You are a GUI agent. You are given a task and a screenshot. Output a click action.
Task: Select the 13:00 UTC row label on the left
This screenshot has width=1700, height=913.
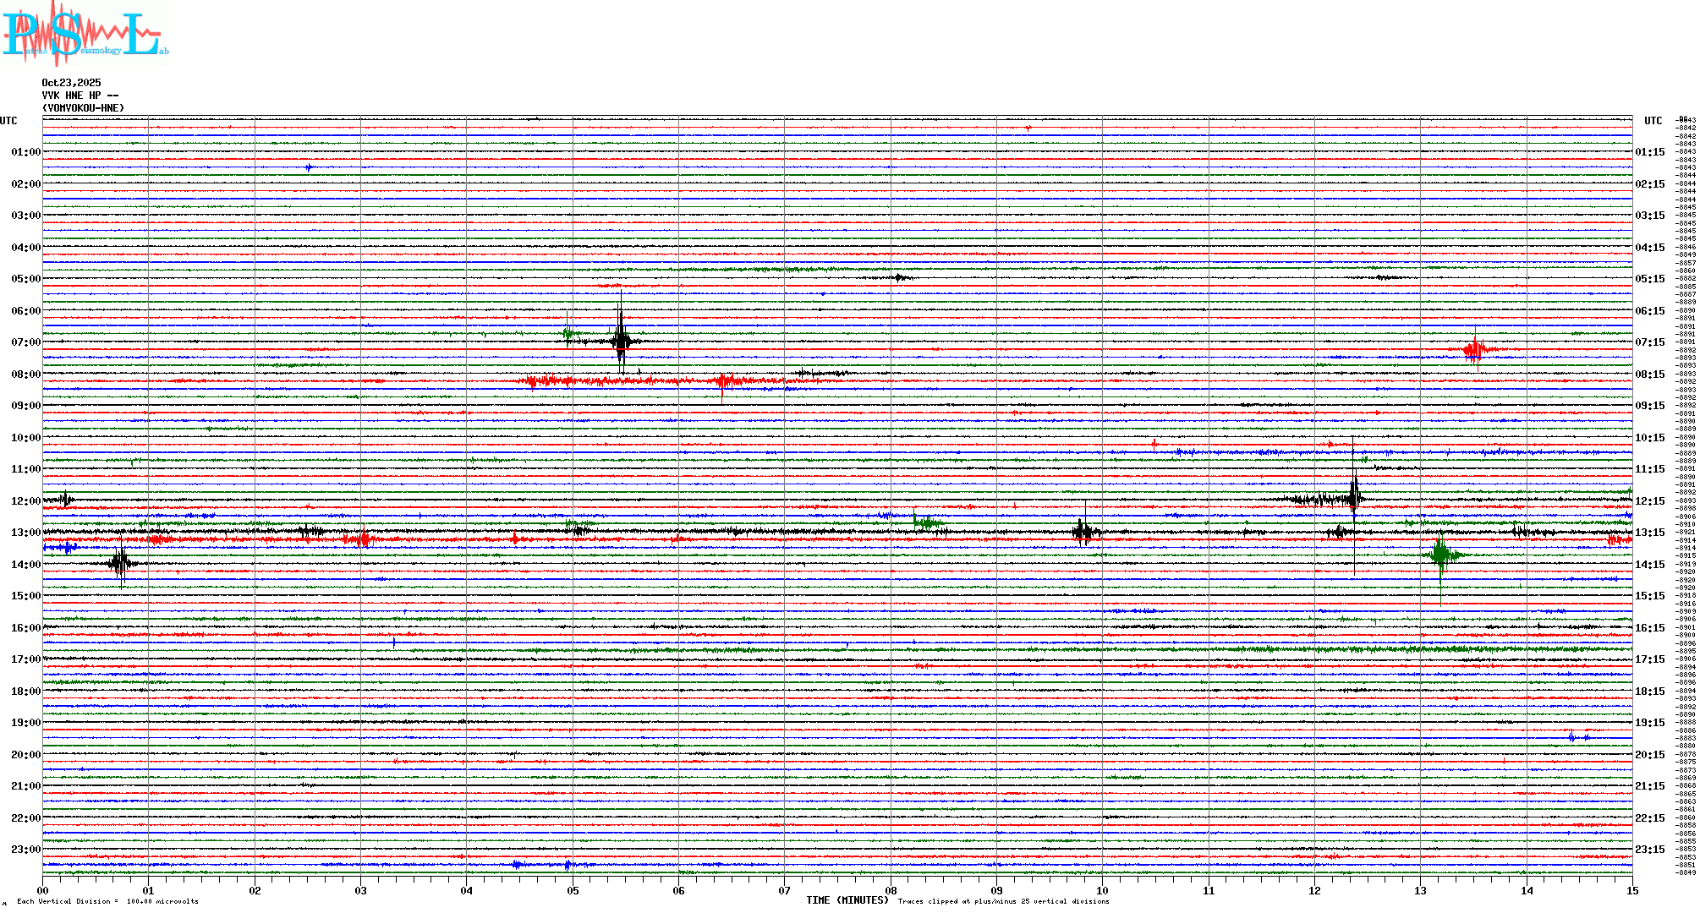[x=25, y=533]
